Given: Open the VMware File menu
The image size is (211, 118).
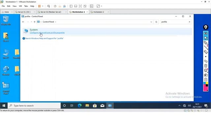Looking at the screenshot, I should (3, 6).
